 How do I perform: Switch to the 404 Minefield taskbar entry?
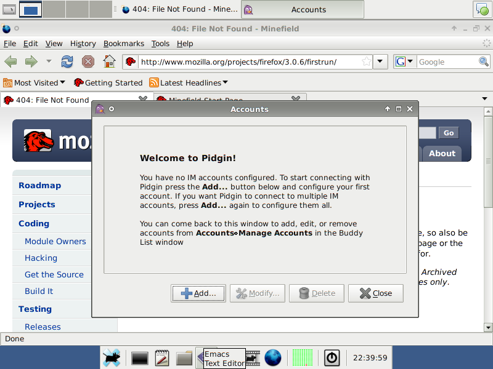point(180,9)
